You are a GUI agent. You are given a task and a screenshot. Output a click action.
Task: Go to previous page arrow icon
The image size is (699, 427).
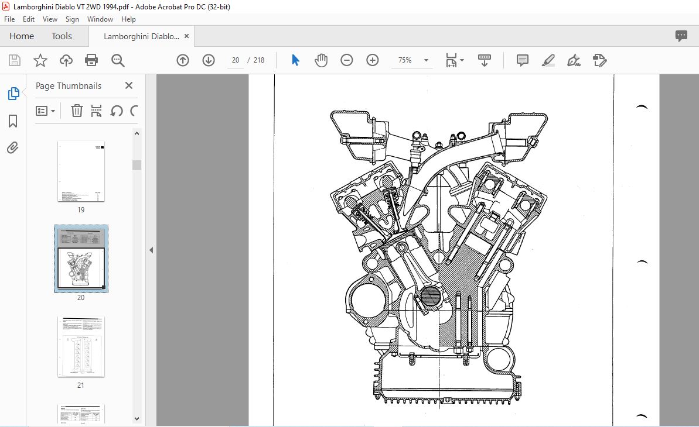point(183,60)
